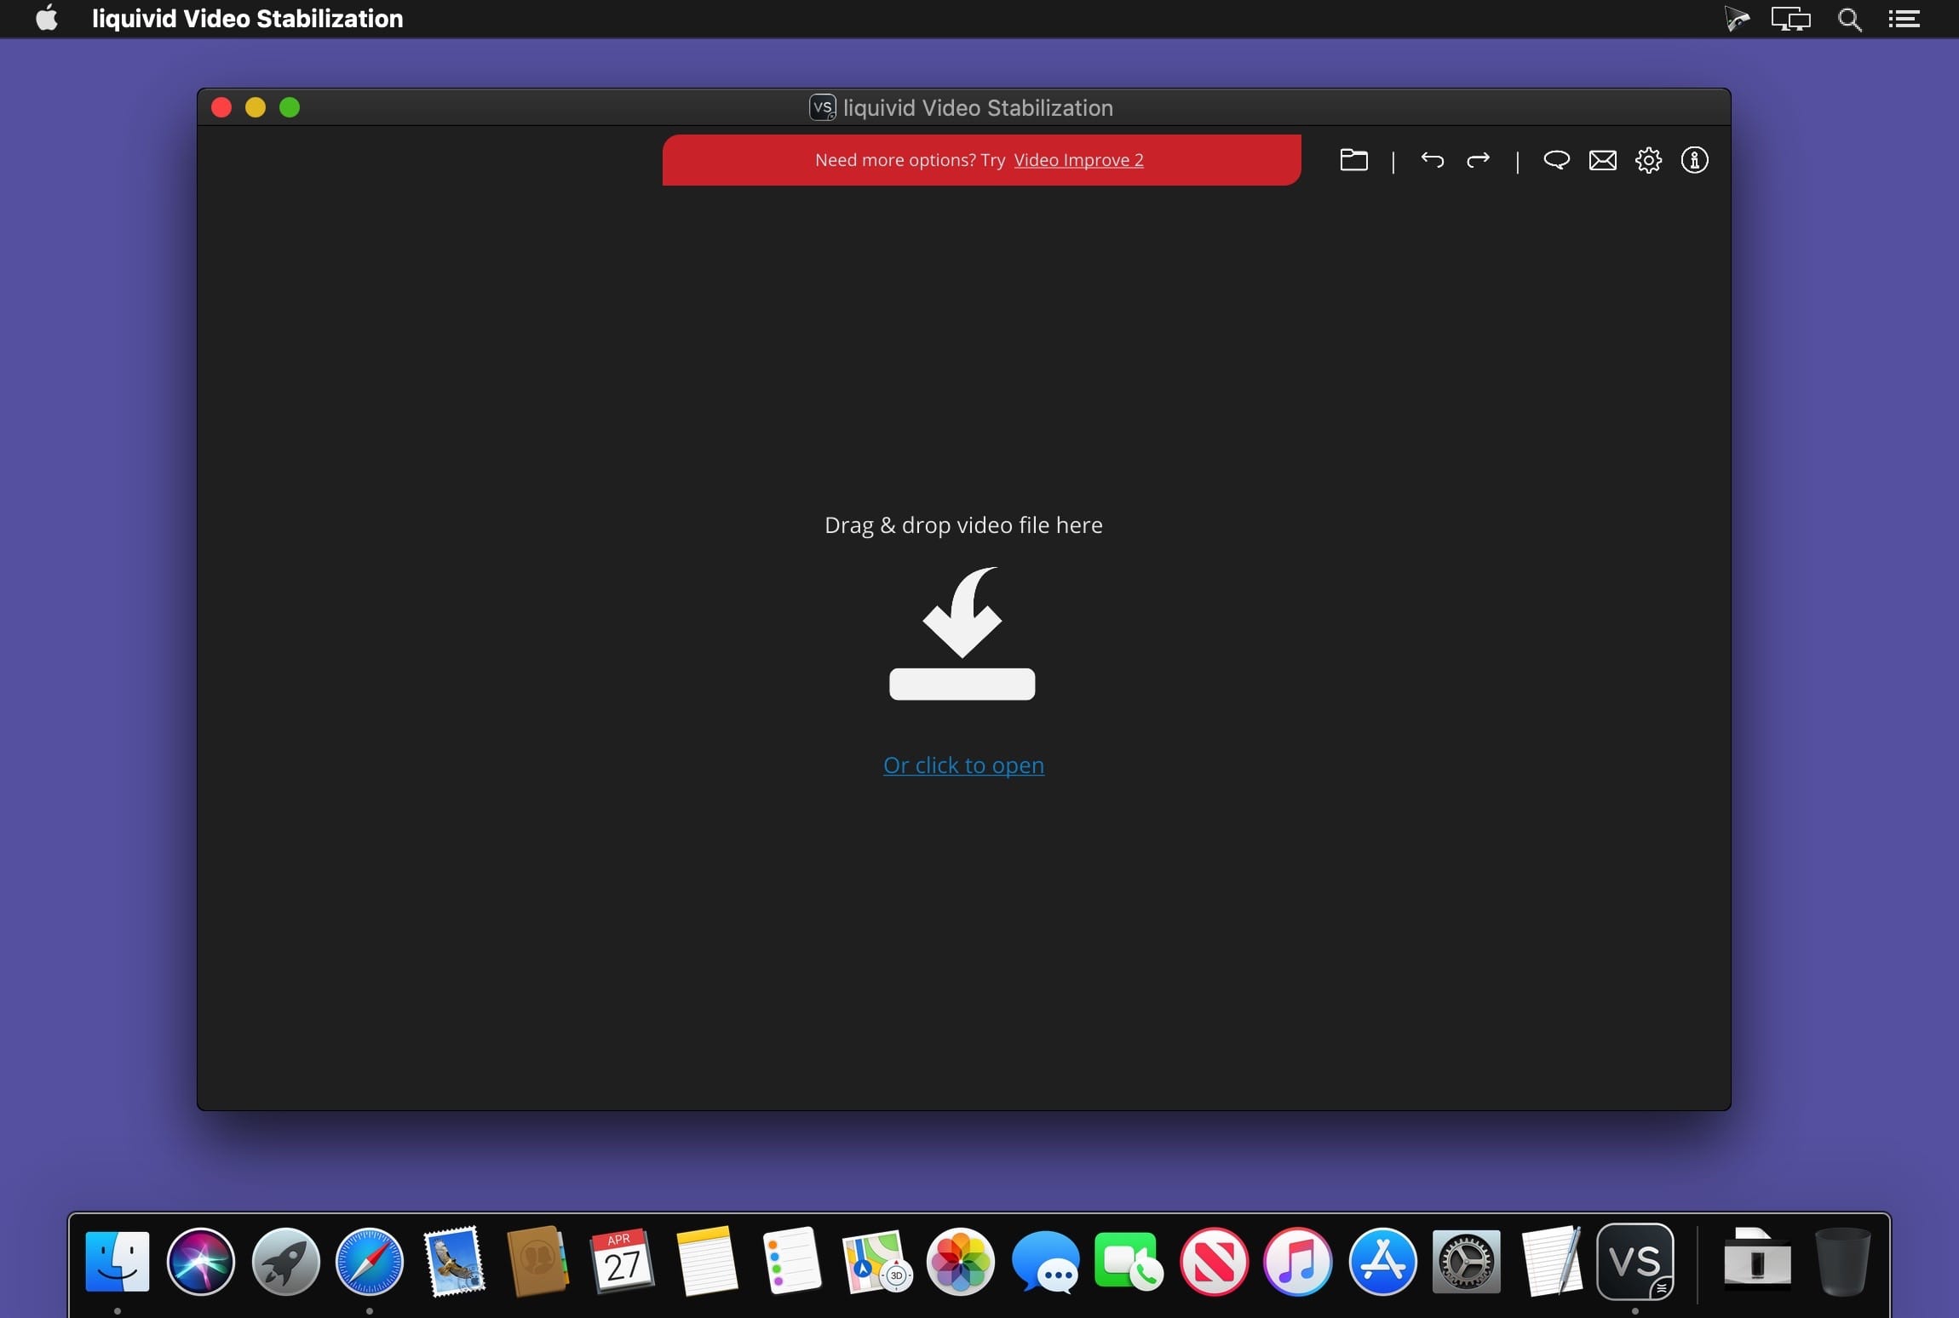Open System Preferences from the Dock
Image resolution: width=1959 pixels, height=1318 pixels.
coord(1466,1261)
